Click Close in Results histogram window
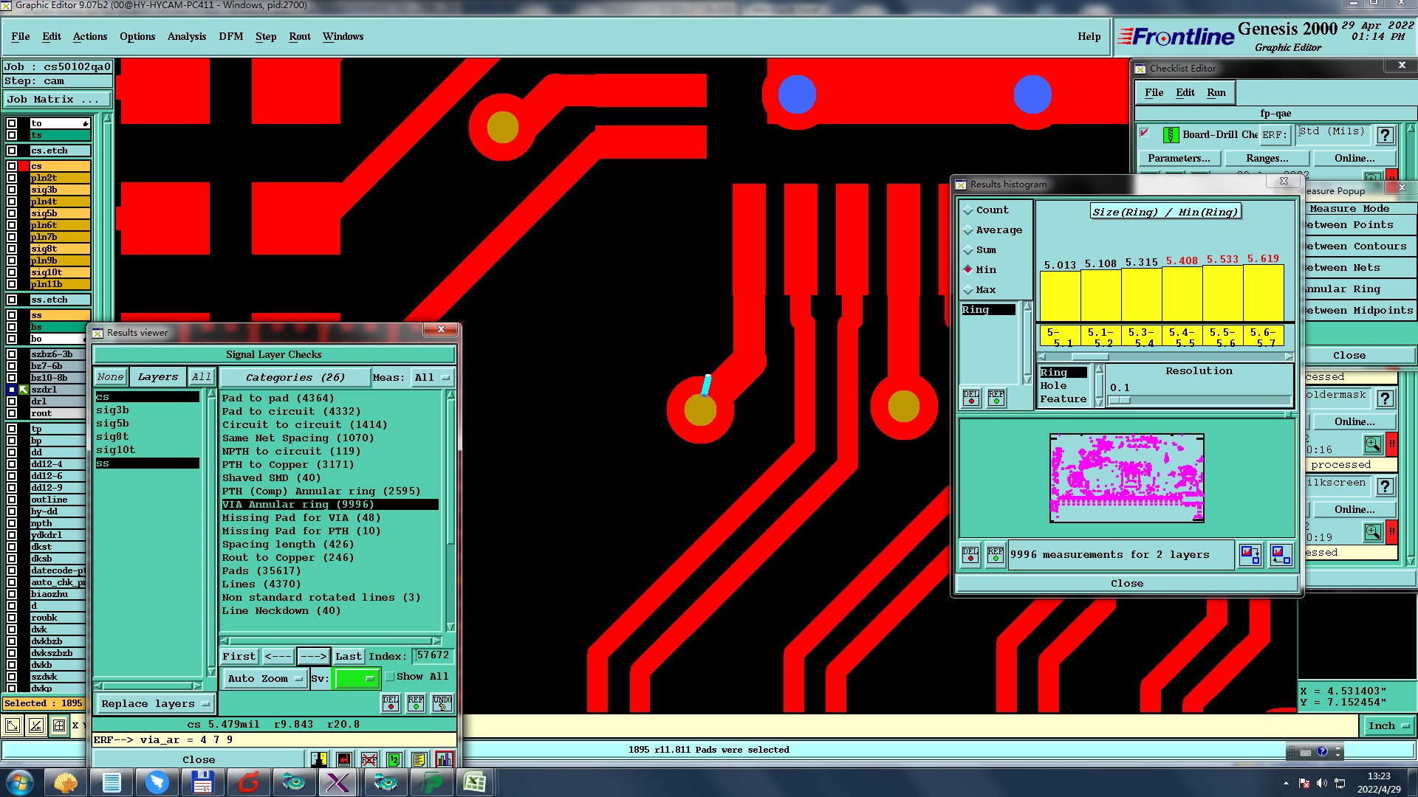 [1127, 583]
